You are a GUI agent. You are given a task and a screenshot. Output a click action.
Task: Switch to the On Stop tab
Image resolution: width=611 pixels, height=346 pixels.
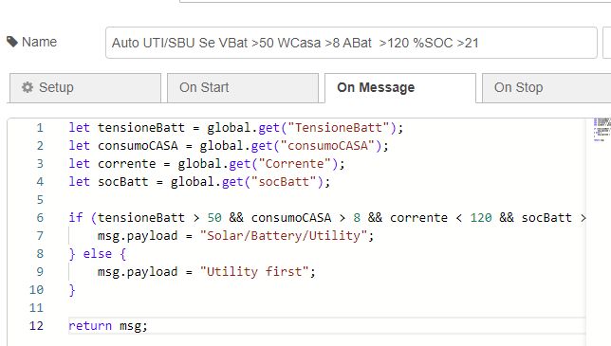[546, 88]
